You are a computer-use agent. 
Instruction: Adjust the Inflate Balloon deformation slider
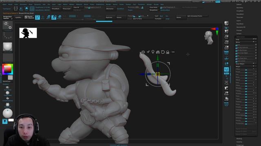click(246, 115)
